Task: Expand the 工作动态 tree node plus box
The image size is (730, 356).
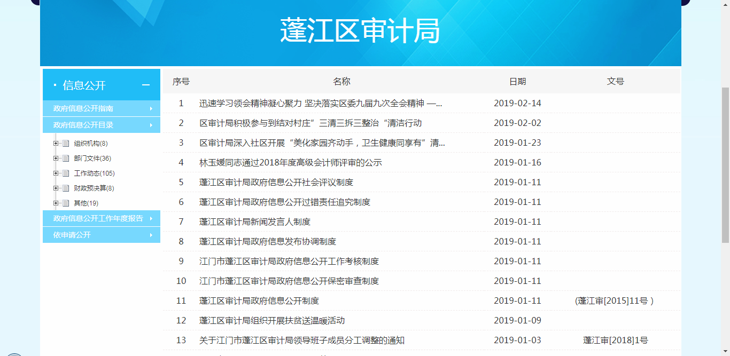Action: [56, 173]
